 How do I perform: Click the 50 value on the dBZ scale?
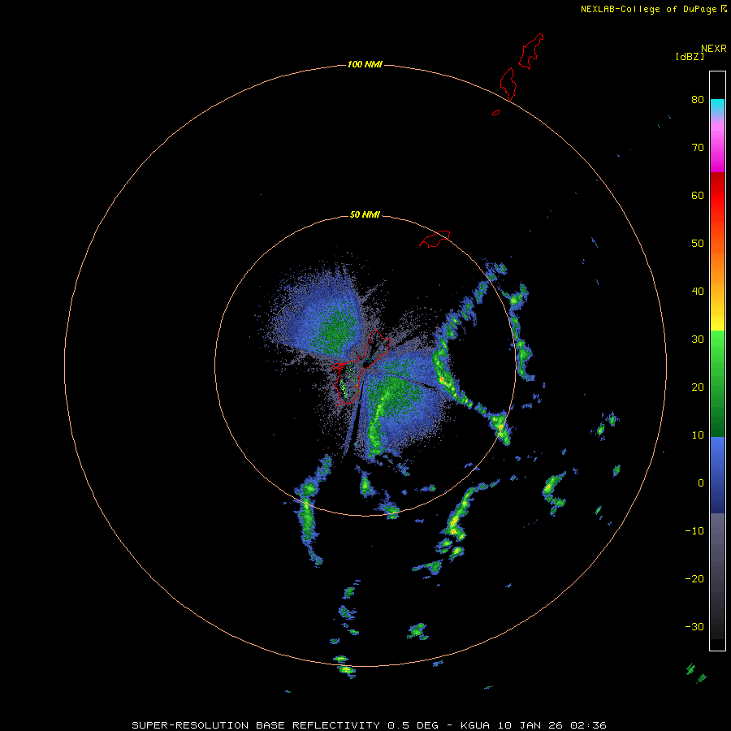click(698, 244)
